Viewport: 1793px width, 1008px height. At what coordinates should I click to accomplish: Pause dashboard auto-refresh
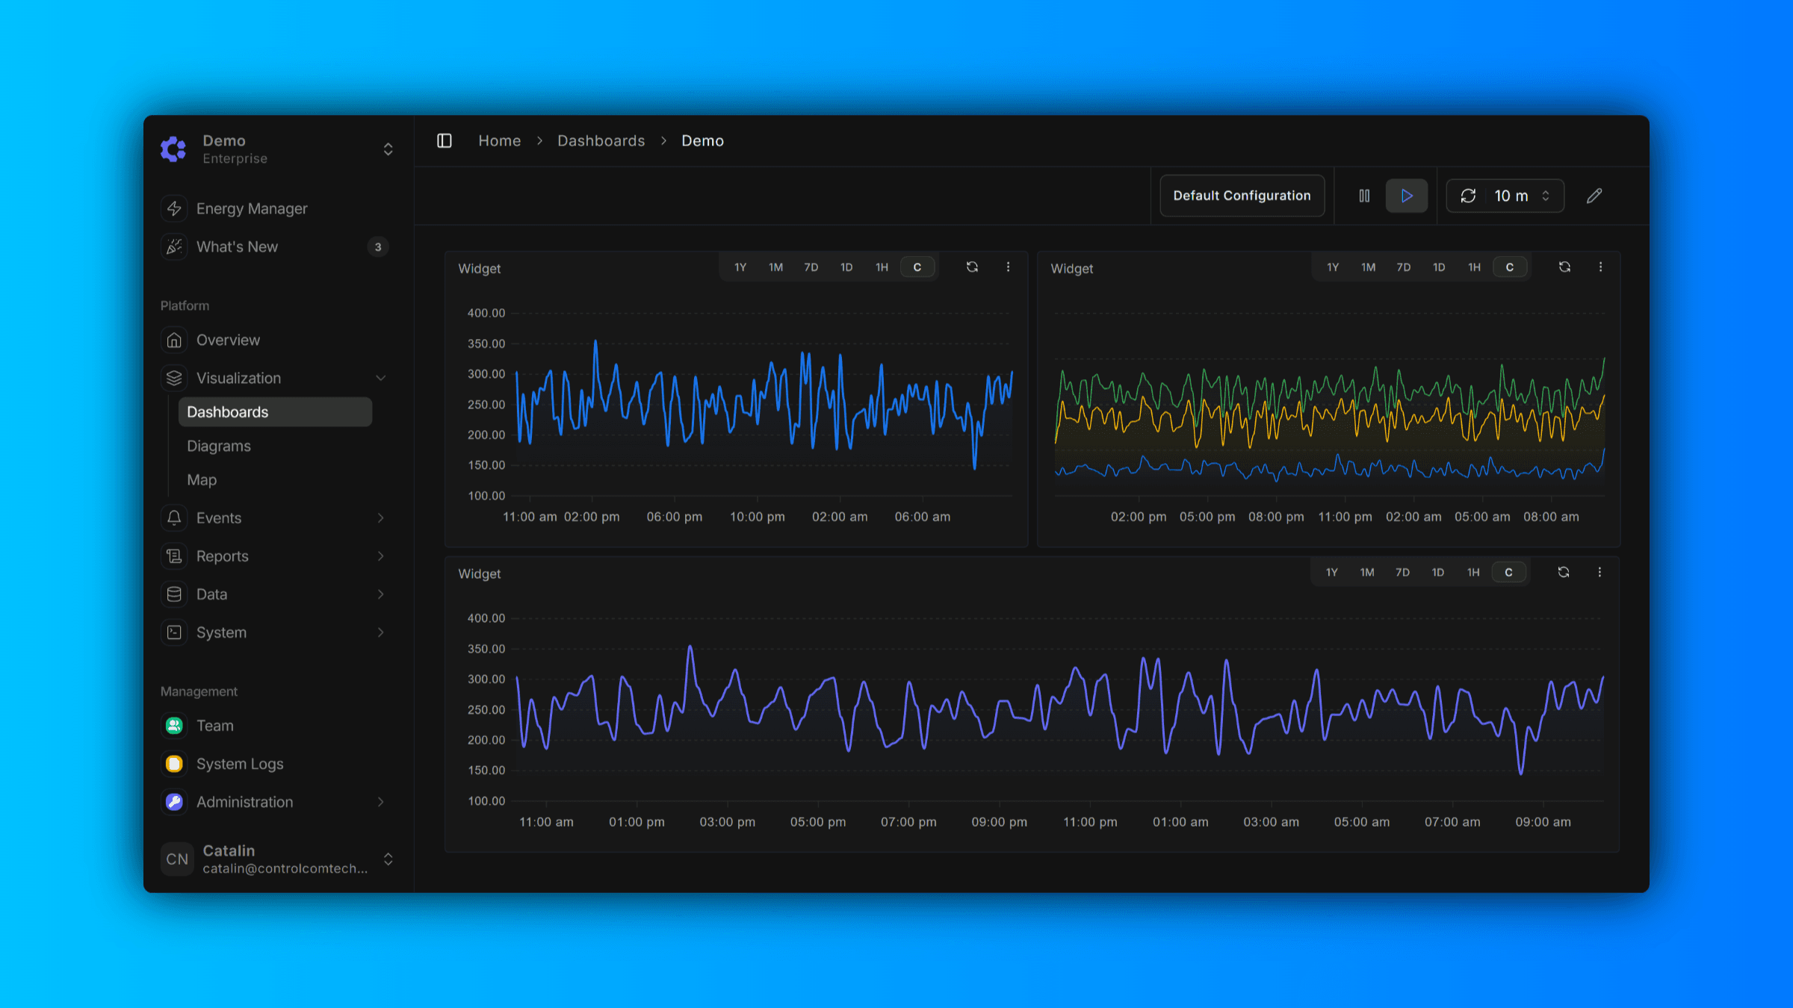click(1364, 195)
